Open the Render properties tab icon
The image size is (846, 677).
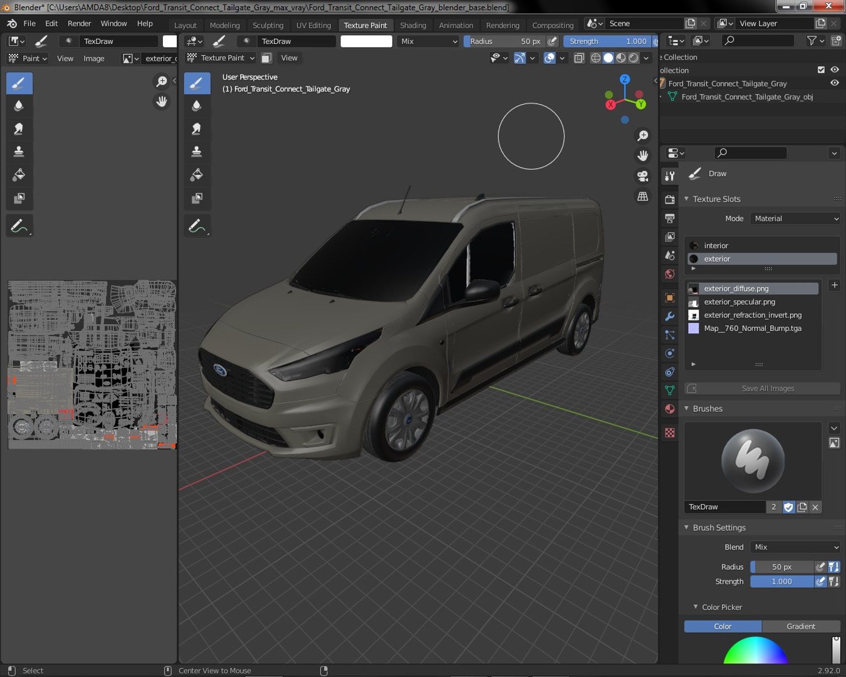(x=670, y=199)
